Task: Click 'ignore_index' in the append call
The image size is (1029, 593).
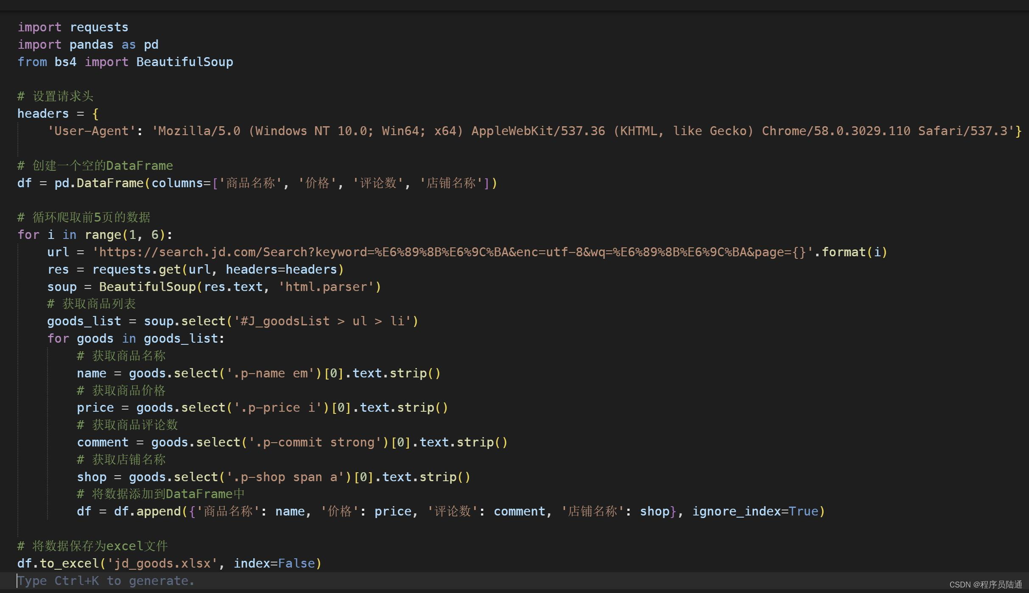Action: (737, 511)
